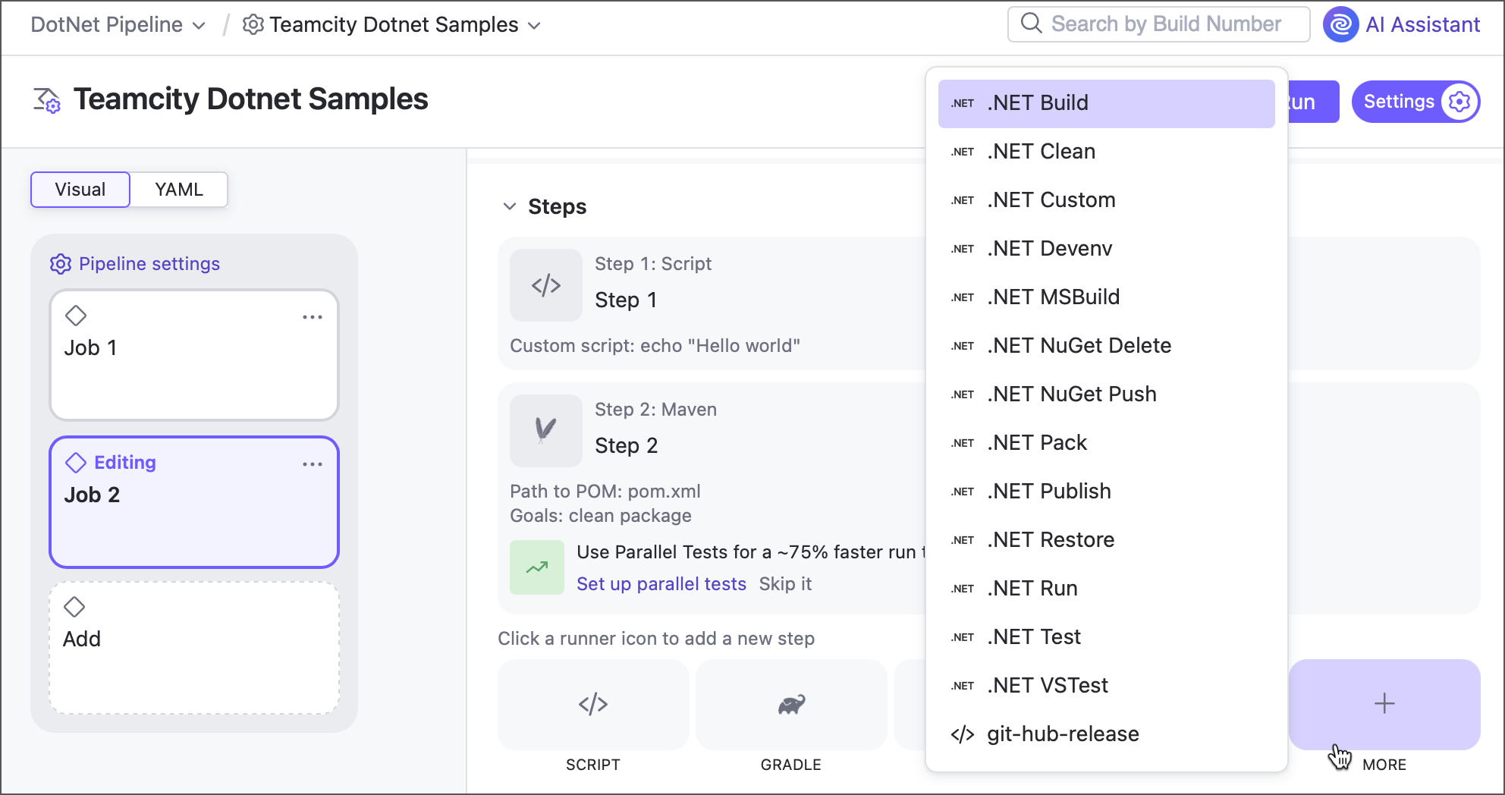
Task: Switch to the YAML editing mode
Action: [x=178, y=190]
